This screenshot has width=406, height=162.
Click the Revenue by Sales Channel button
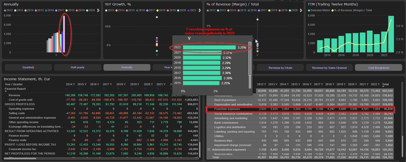329,68
